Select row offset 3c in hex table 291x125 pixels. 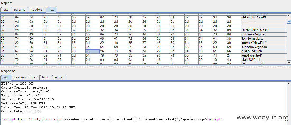7,51
